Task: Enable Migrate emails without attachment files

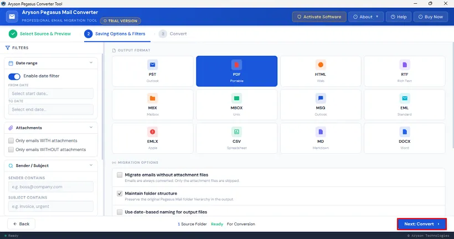Action: pos(120,175)
